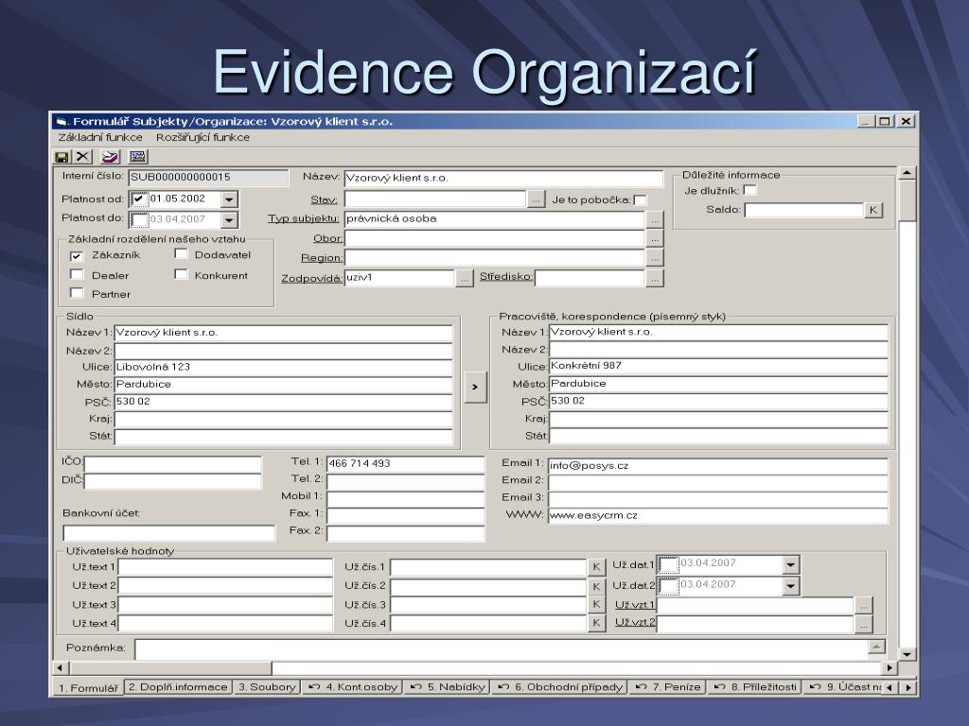Click the > copy address button
Screen dimensions: 969x726
coord(475,387)
